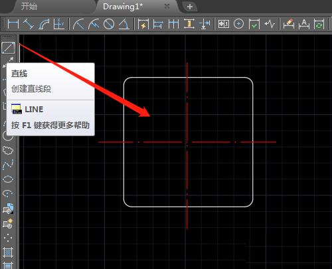332x269 pixels.
Task: Select the Linear dimension tool
Action: (13, 24)
